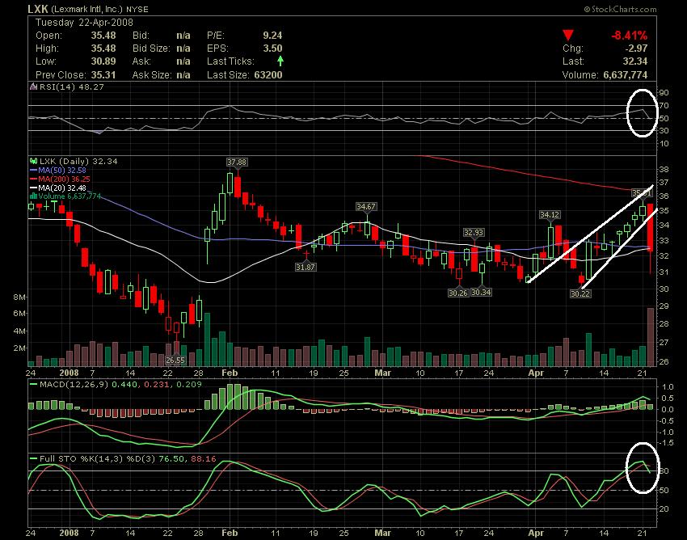Click the RSI(14) 48.27 indicator label
Screen dimensions: 687x540
pos(72,86)
